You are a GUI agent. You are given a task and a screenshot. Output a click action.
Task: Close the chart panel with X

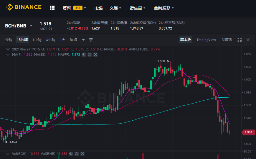(248, 40)
